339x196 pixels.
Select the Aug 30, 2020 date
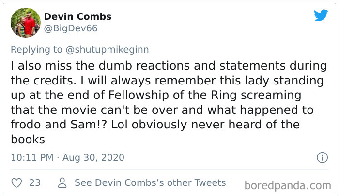click(92, 157)
